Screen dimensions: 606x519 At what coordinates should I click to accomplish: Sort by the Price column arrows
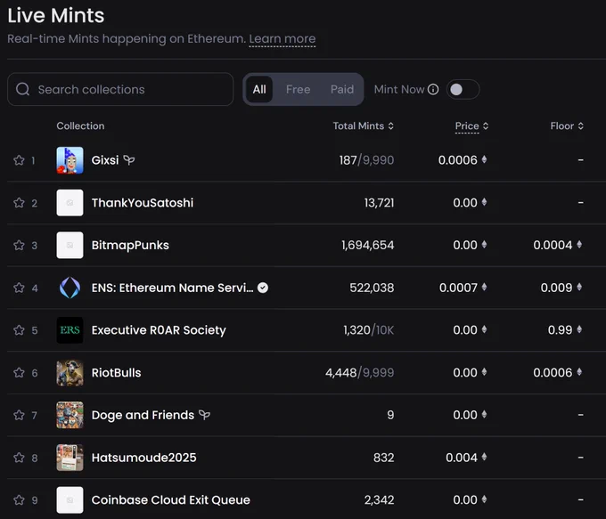pyautogui.click(x=486, y=126)
